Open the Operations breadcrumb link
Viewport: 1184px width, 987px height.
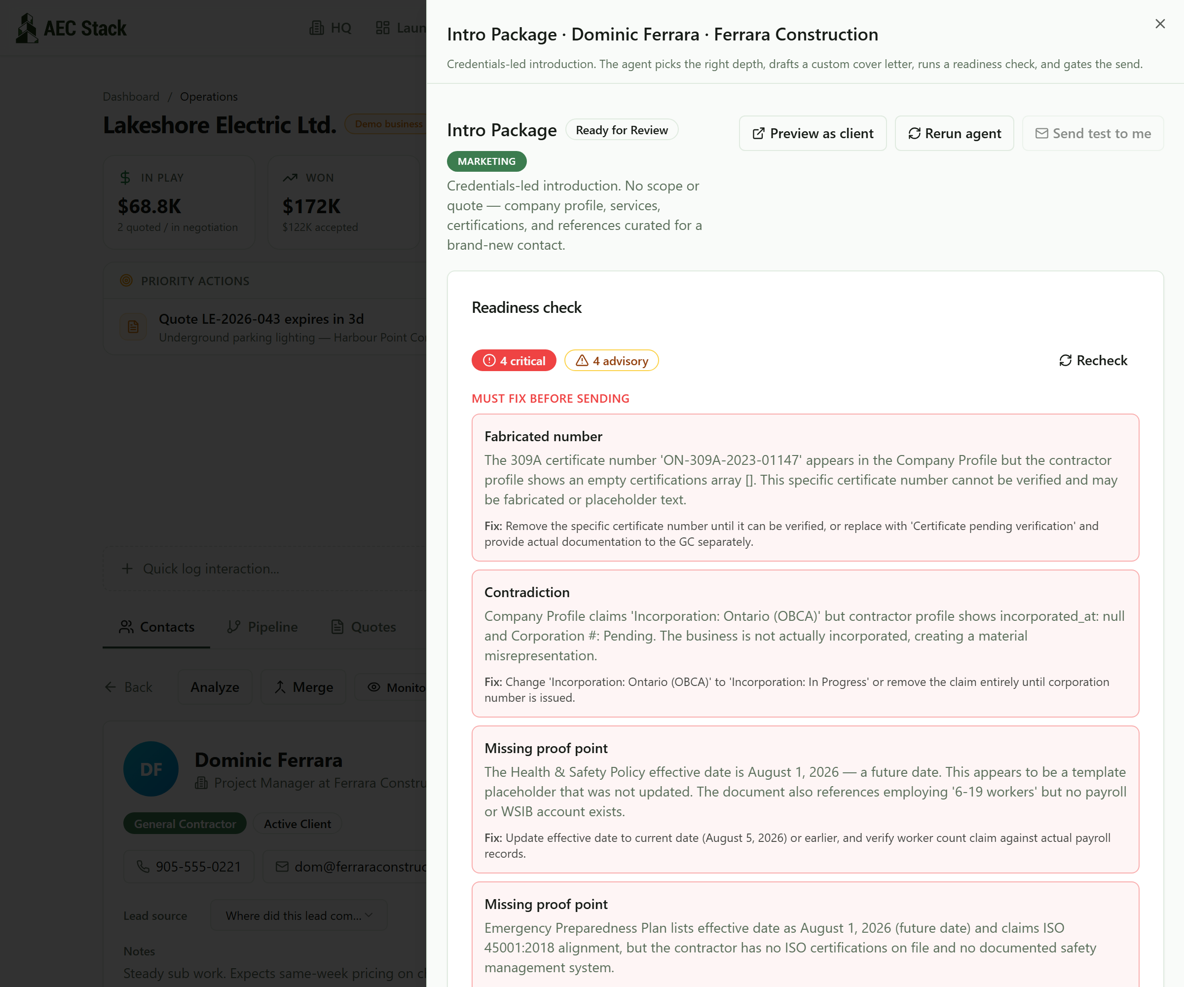[x=209, y=96]
